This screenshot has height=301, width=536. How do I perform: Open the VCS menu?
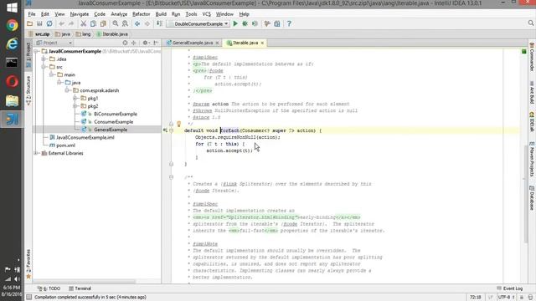tap(207, 14)
